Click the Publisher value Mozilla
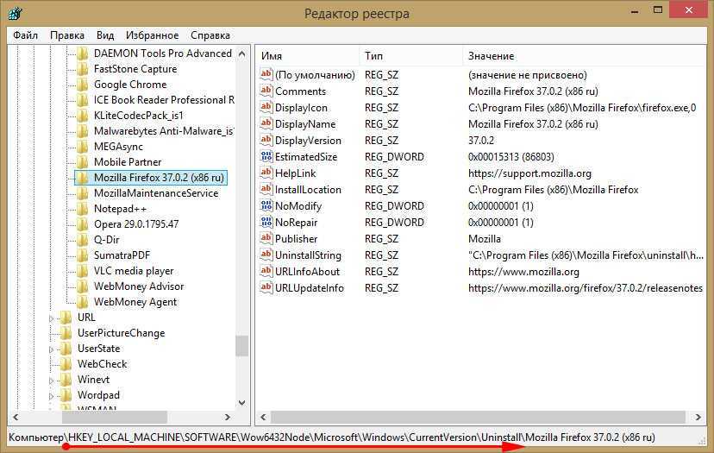The width and height of the screenshot is (714, 453). [485, 239]
